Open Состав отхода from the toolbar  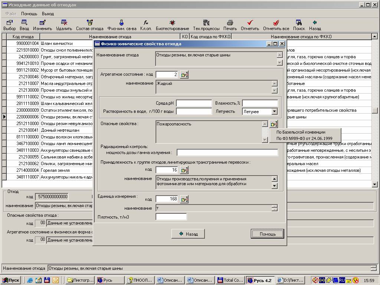[90, 23]
